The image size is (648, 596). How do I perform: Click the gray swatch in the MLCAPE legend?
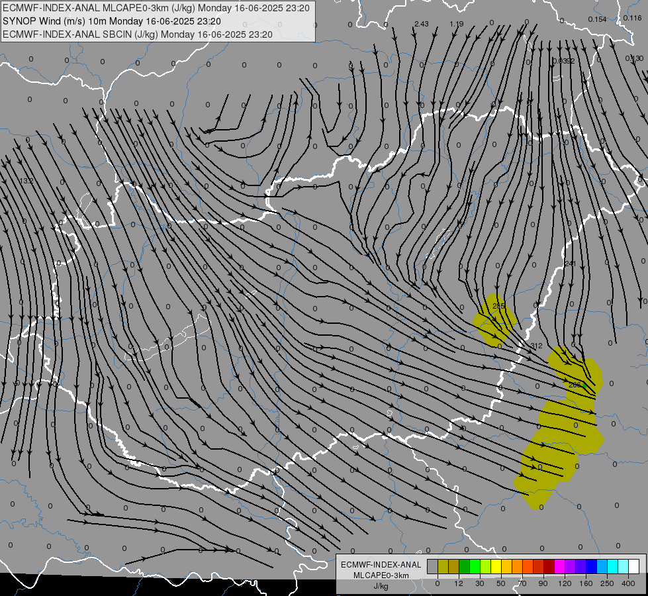click(433, 566)
